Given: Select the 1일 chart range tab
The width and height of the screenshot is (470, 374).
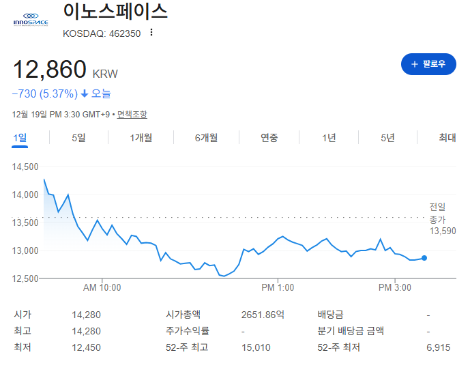Looking at the screenshot, I should [x=20, y=138].
